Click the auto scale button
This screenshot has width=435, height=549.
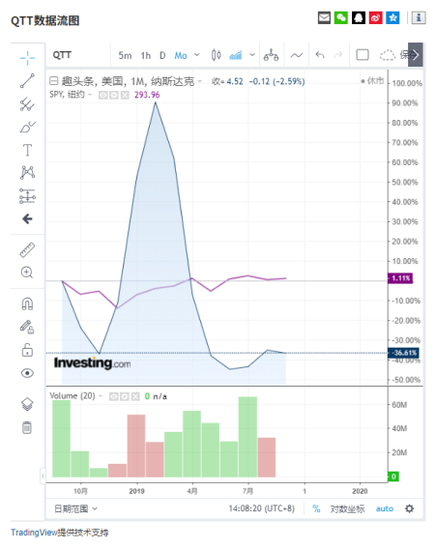click(x=385, y=508)
